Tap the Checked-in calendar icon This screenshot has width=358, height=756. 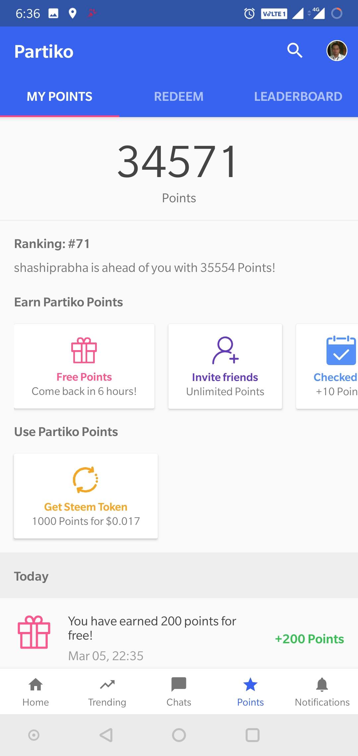coord(341,350)
